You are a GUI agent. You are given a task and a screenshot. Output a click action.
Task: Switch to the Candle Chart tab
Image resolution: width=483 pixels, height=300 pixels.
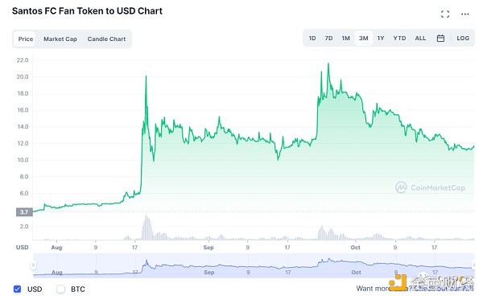click(x=106, y=39)
